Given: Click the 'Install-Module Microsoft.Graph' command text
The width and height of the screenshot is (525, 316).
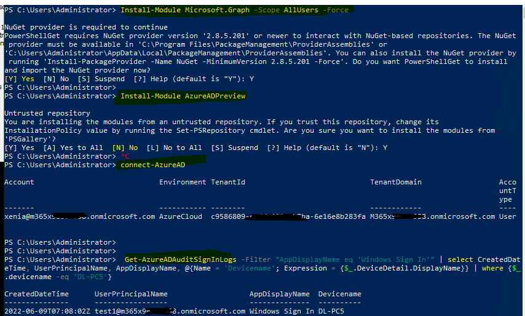Looking at the screenshot, I should click(x=185, y=10).
